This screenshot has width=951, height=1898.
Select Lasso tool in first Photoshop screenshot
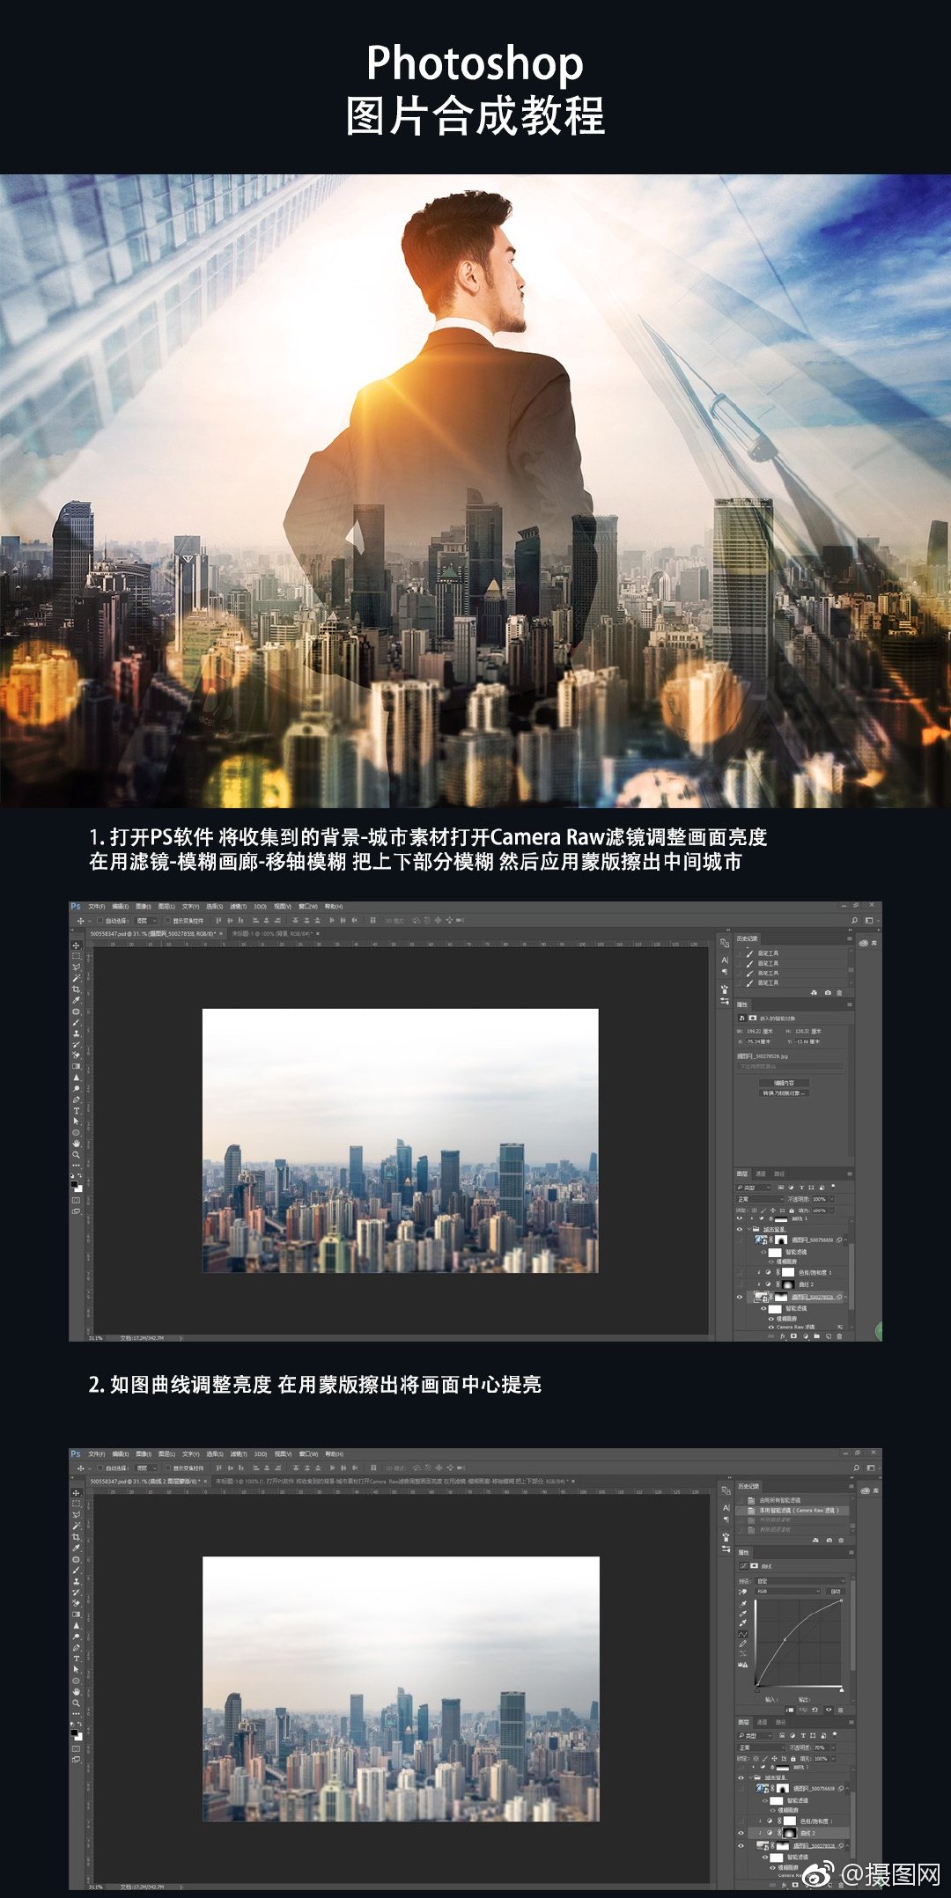[76, 967]
